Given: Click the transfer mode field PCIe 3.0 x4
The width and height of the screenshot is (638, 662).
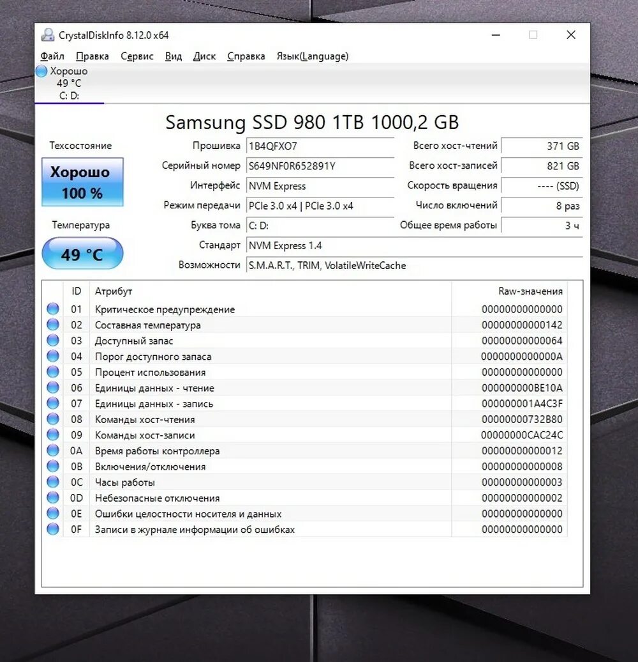Looking at the screenshot, I should click(x=320, y=206).
